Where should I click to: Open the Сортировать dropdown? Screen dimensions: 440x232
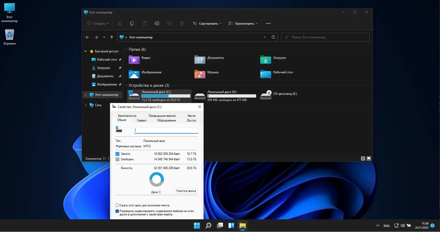pos(207,23)
